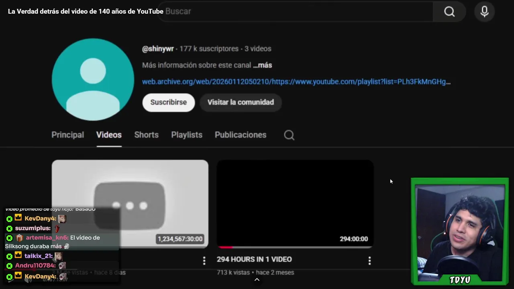514x289 pixels.
Task: Select the Videos tab
Action: coord(109,135)
